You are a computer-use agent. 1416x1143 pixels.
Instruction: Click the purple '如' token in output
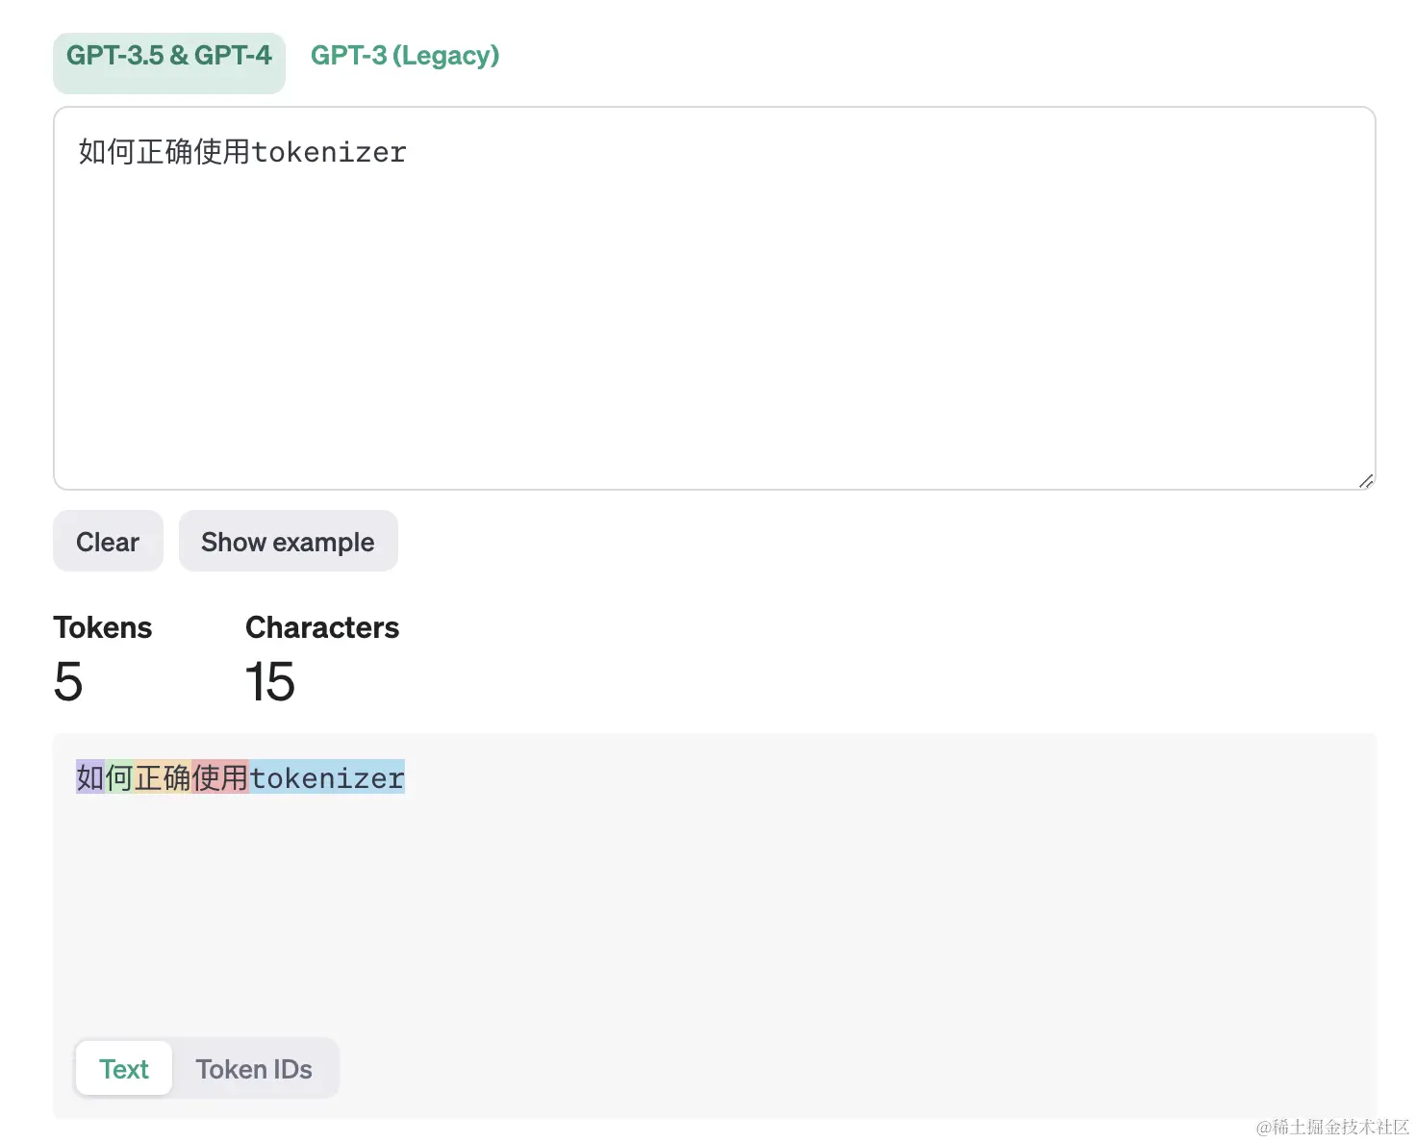(90, 776)
